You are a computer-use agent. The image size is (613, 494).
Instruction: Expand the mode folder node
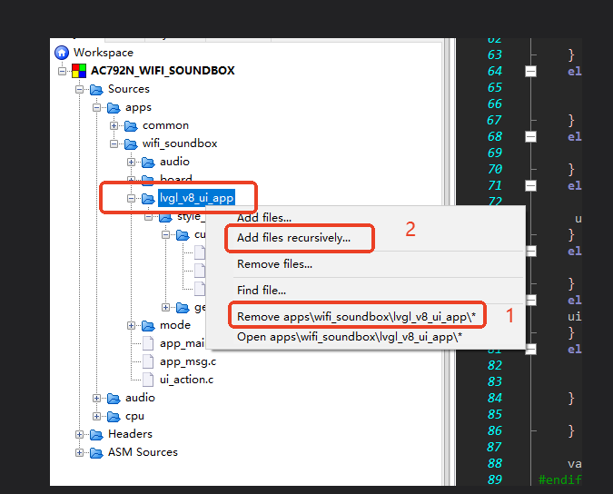click(131, 326)
